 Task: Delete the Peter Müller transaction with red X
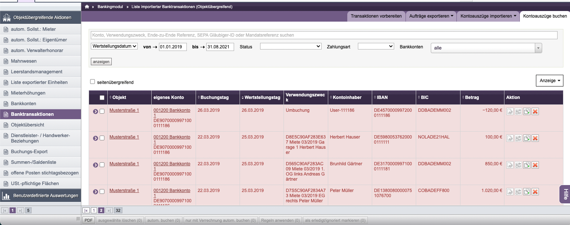[x=535, y=192]
